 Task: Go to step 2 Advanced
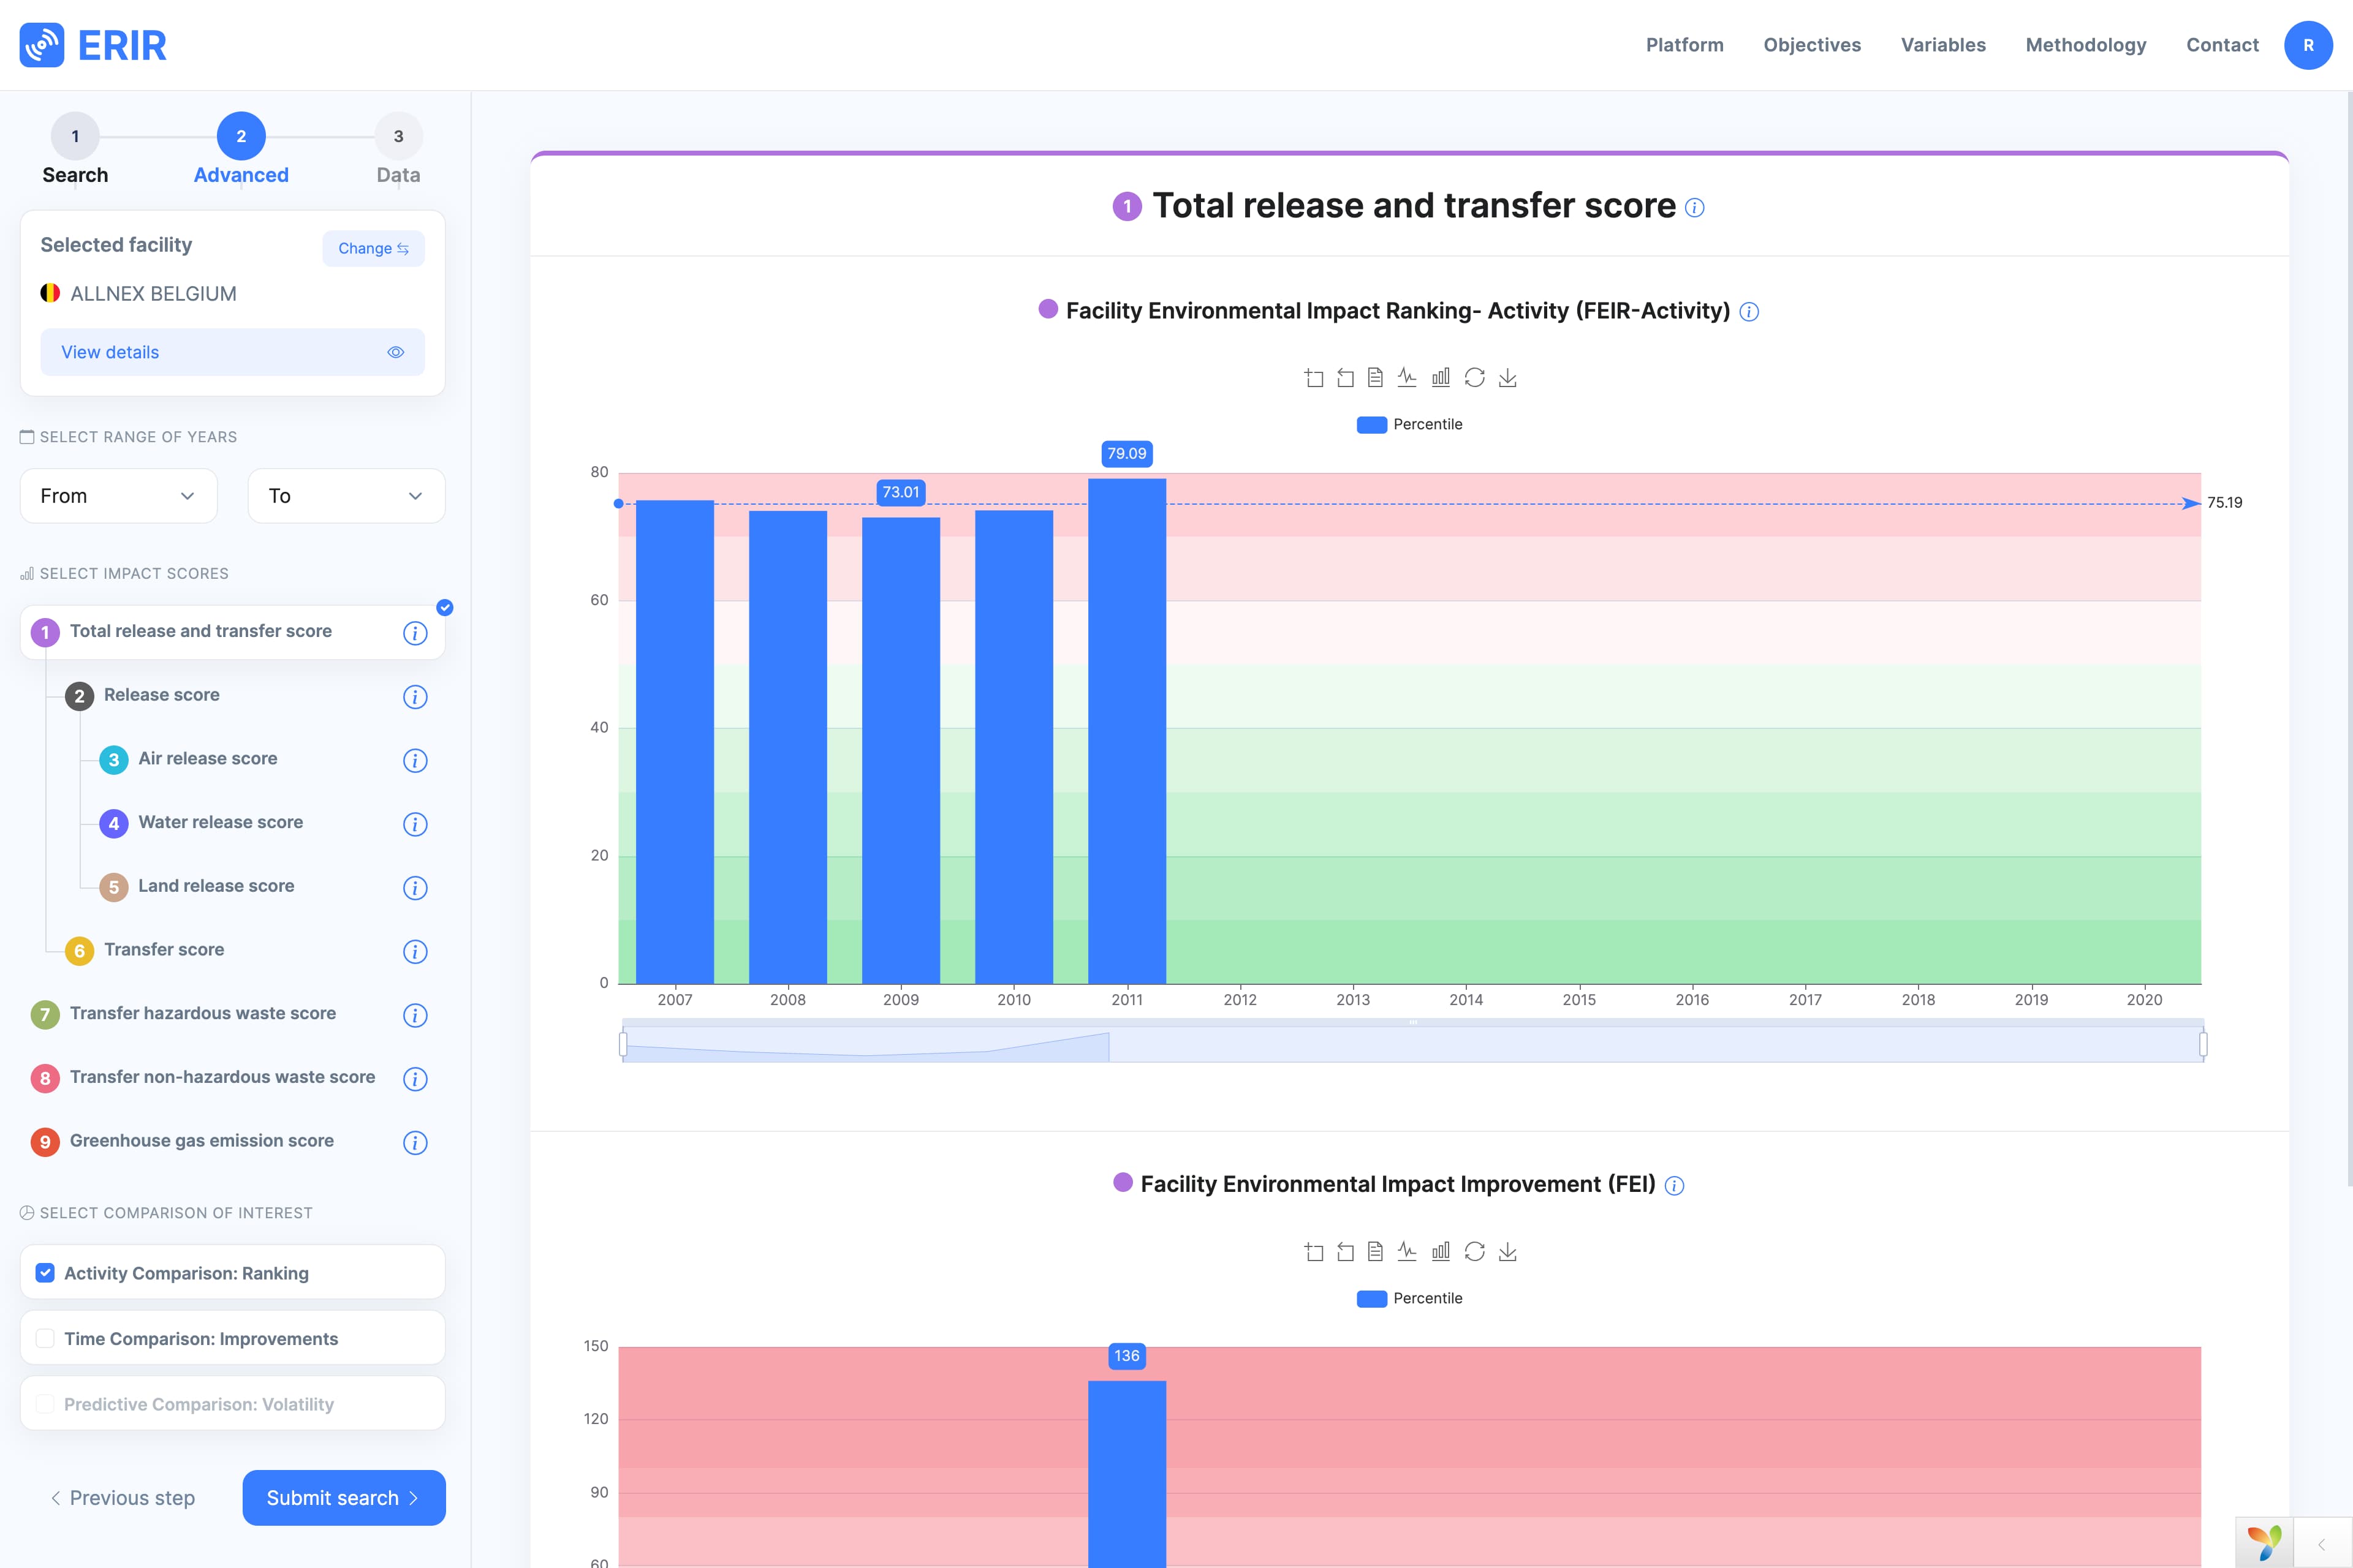coord(241,149)
